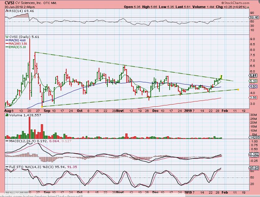Click the black line swatch before MACD(12,26,9)

coord(7,141)
